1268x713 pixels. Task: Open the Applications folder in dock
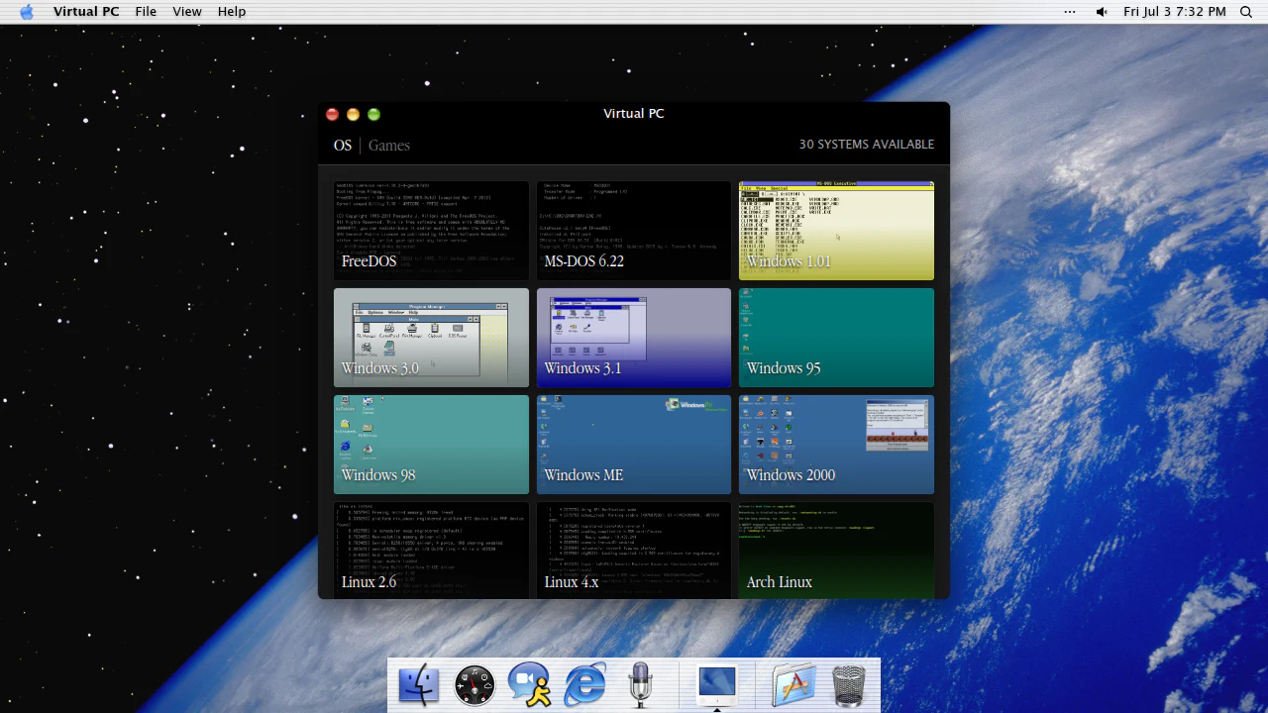[x=792, y=685]
